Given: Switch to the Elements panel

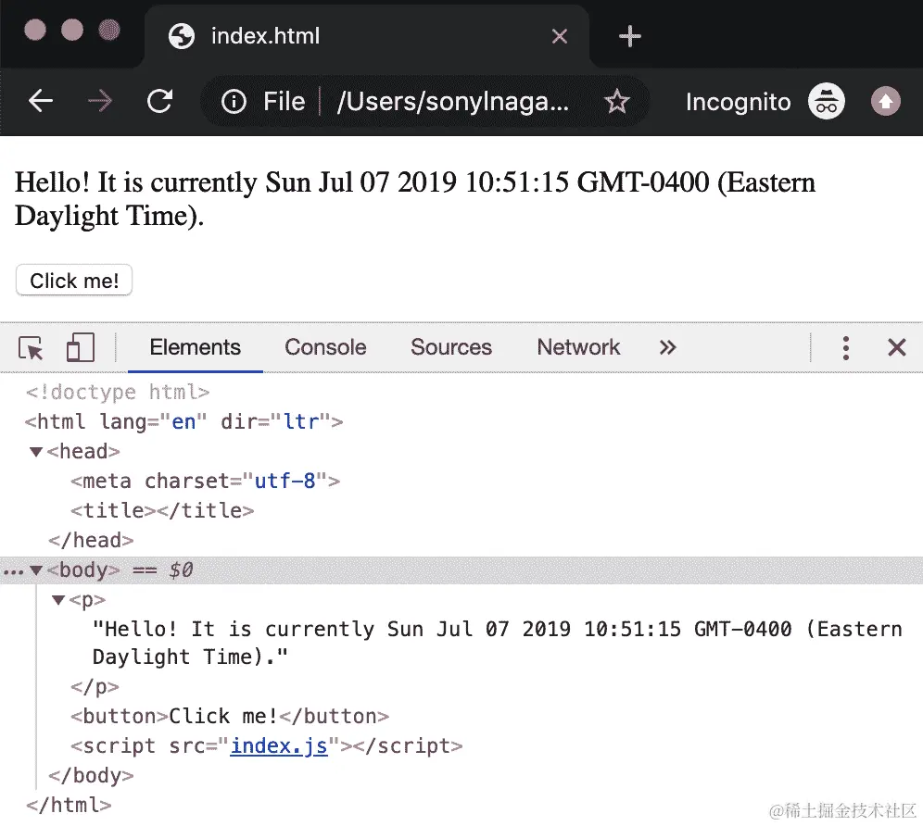Looking at the screenshot, I should click(195, 347).
